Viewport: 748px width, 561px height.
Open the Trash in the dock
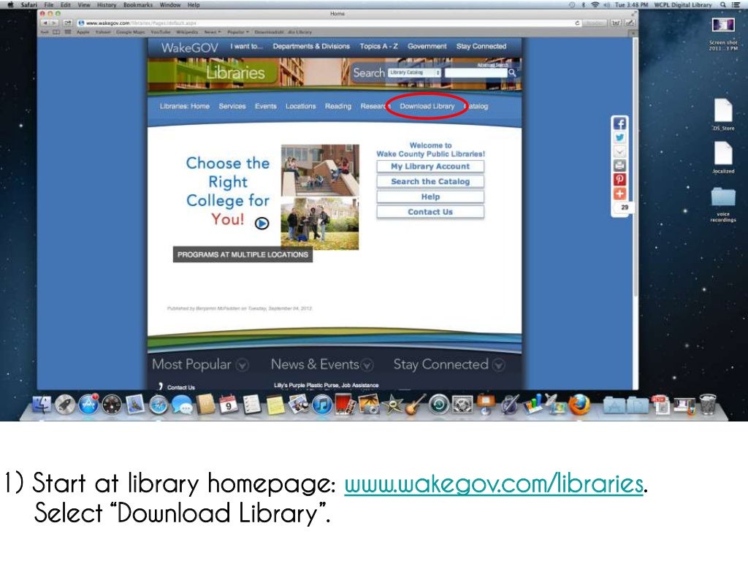[708, 405]
